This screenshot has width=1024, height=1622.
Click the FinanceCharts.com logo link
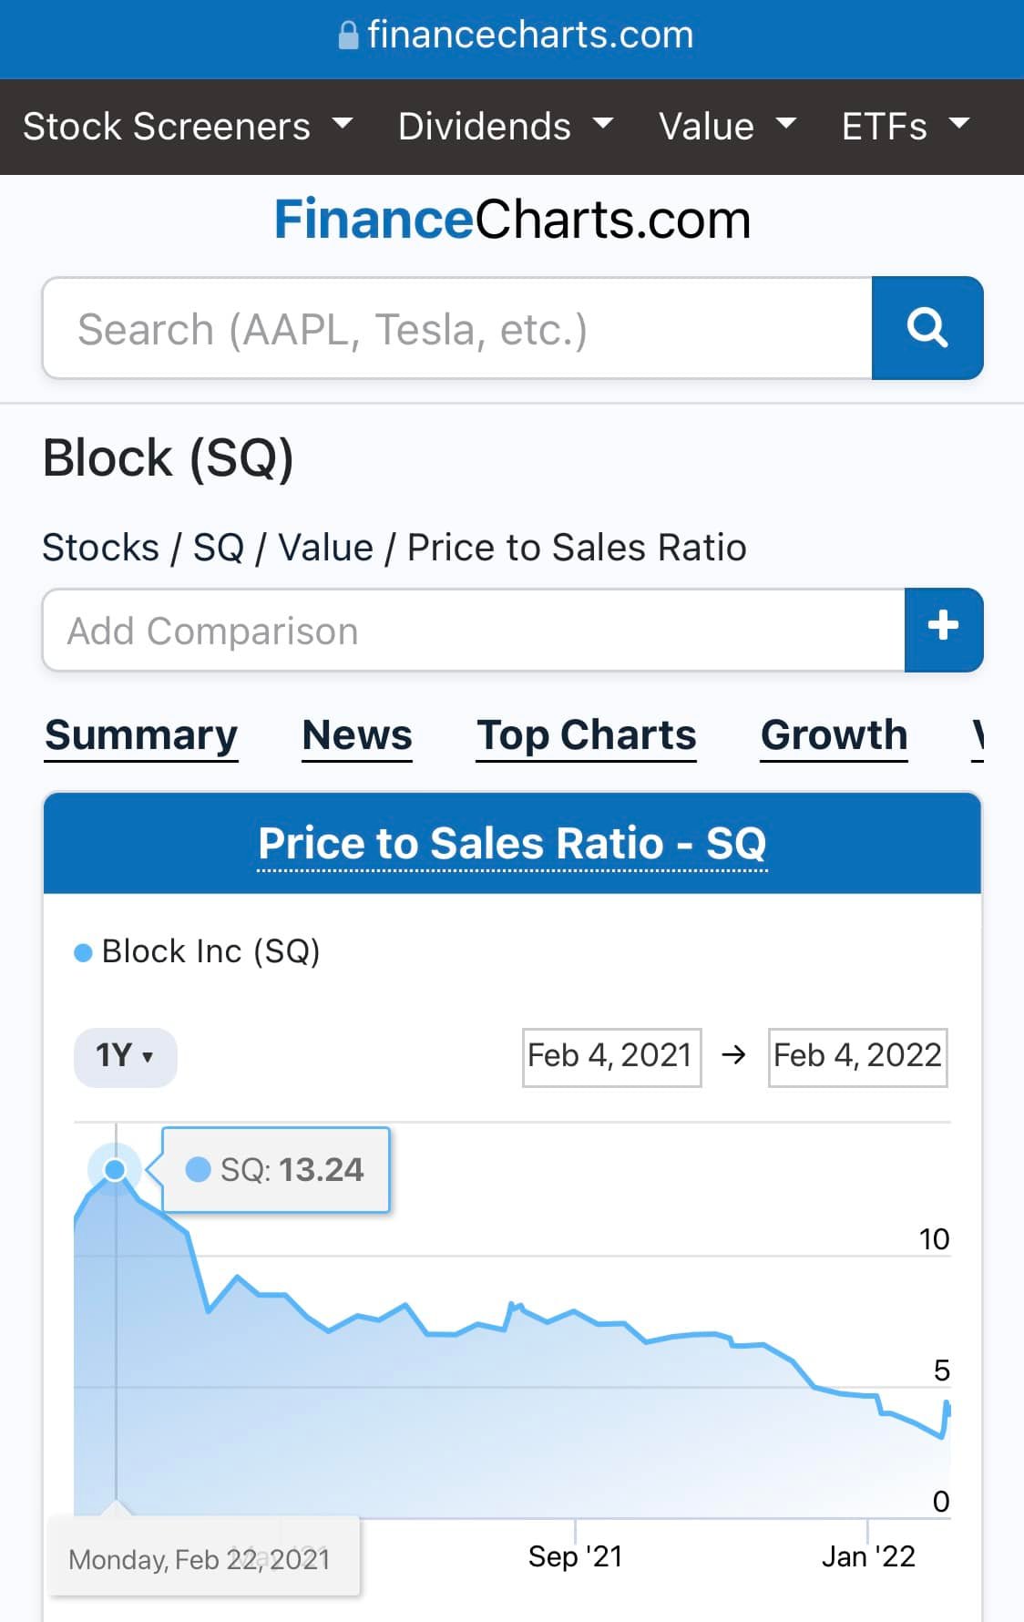(512, 221)
